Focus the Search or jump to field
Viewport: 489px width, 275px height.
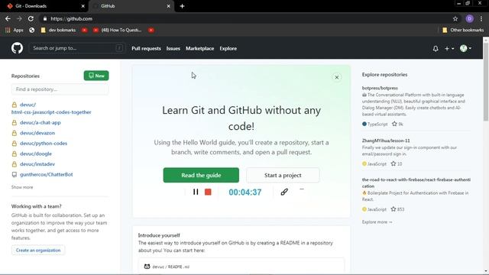click(x=77, y=48)
